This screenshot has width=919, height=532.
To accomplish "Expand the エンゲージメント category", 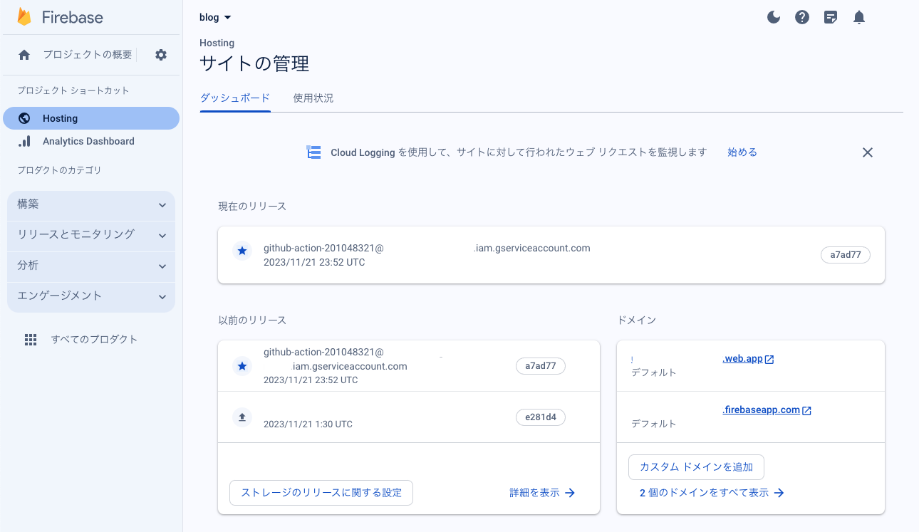I will coord(91,296).
